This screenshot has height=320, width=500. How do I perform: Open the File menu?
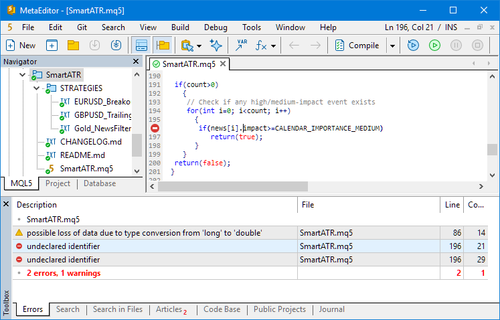point(28,27)
